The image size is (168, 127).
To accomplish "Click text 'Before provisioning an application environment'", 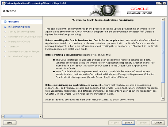I will click(x=73, y=85).
